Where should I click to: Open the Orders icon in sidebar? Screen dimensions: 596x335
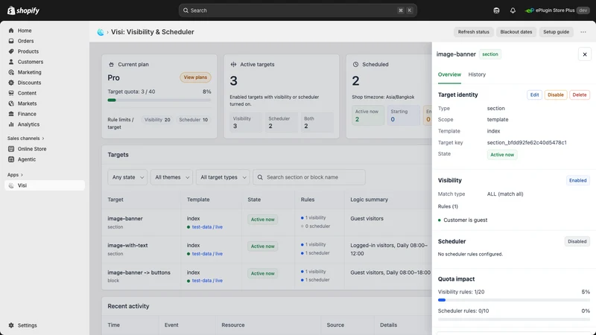click(11, 41)
